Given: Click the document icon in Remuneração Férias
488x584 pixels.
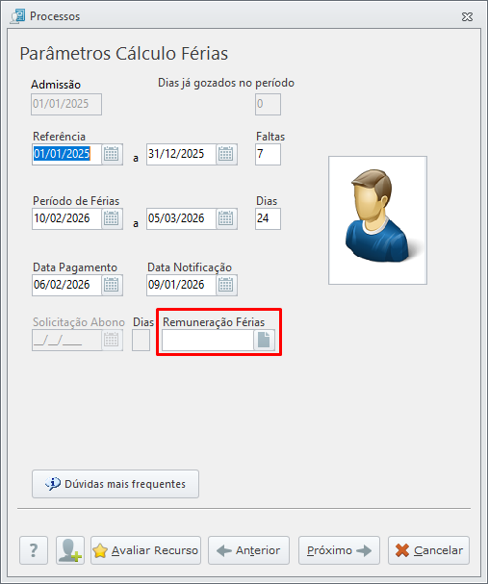Looking at the screenshot, I should (x=264, y=340).
